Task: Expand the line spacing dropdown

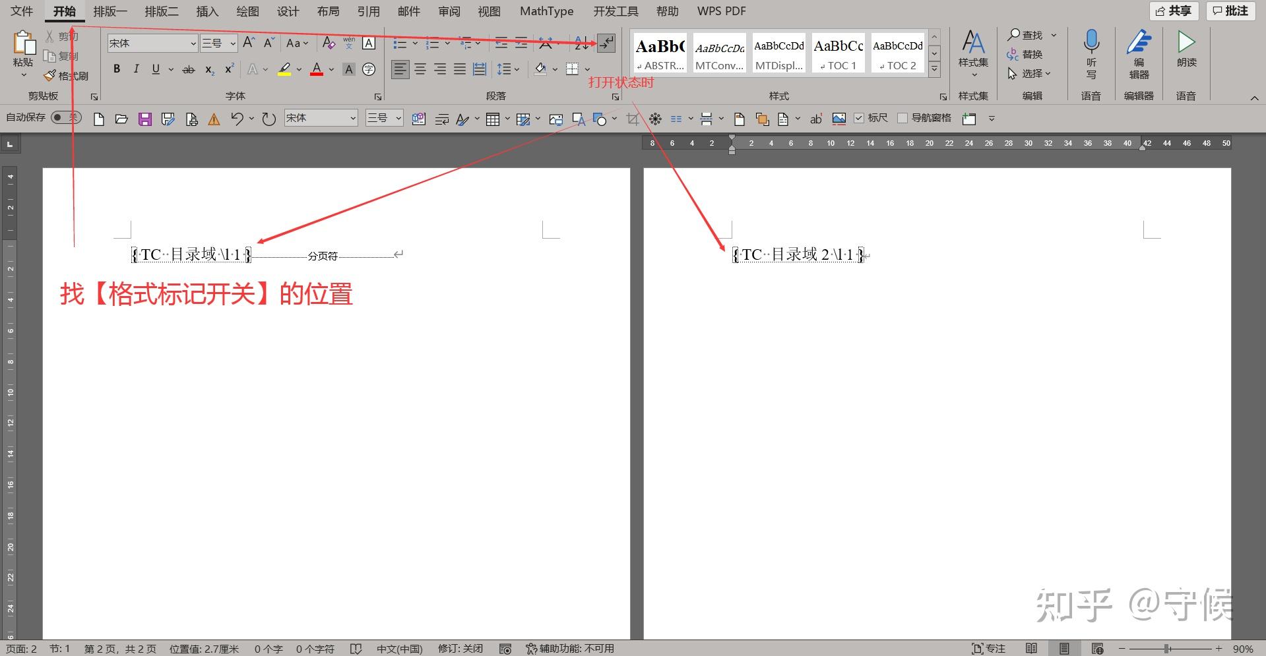Action: point(516,69)
